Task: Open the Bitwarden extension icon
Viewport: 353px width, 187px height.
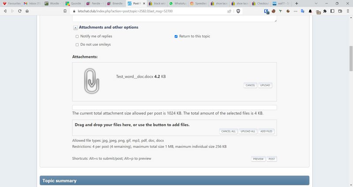Action: 267,11
